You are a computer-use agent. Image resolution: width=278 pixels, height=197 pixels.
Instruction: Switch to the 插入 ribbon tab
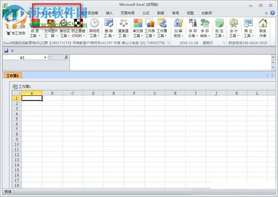(x=109, y=13)
